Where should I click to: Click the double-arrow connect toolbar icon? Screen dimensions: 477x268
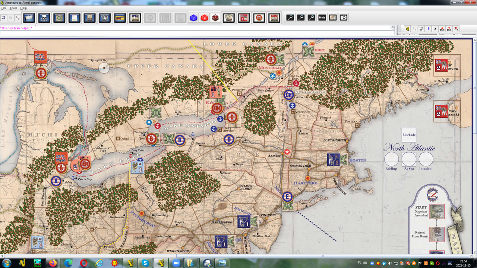18,18
